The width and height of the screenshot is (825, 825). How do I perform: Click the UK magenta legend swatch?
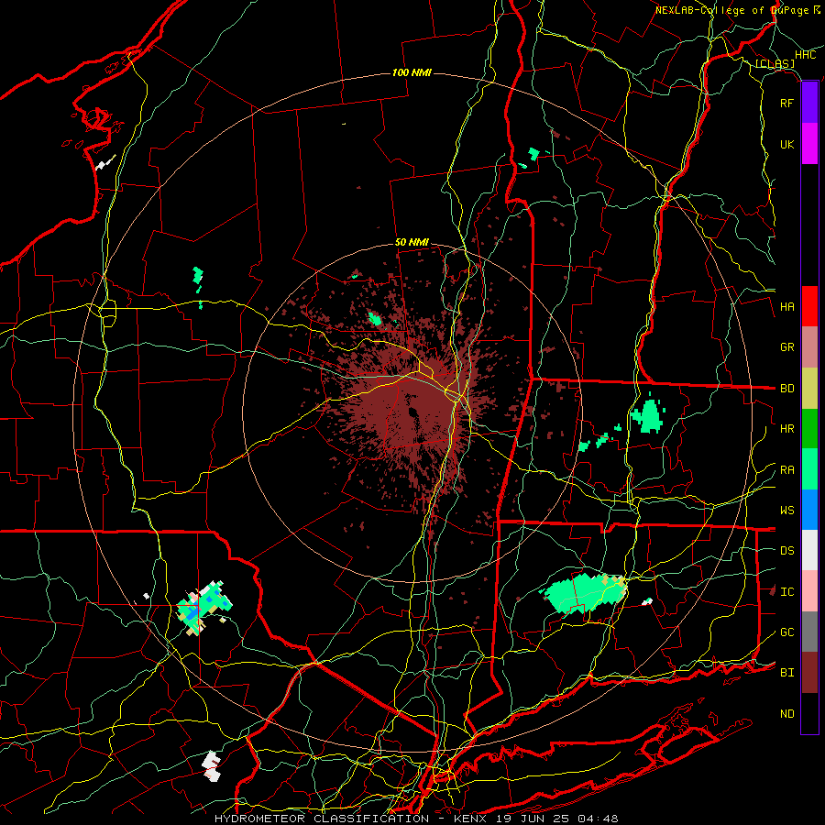809,144
